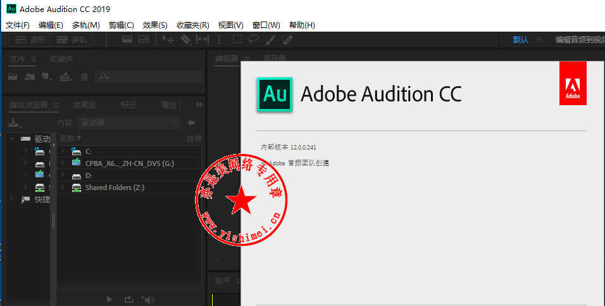Select the 媒体浏览器 tab
Screen dimensions: 605x306
pos(28,105)
